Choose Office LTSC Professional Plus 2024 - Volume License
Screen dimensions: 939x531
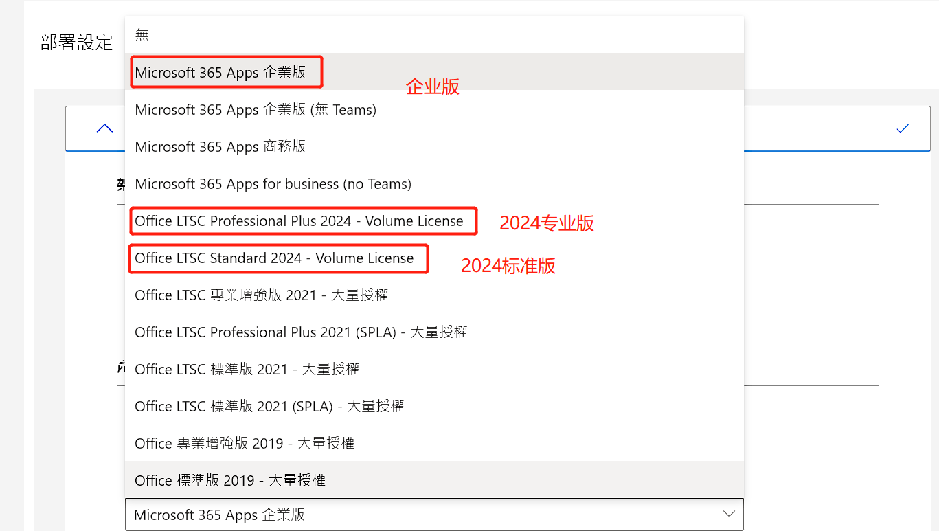(434, 221)
